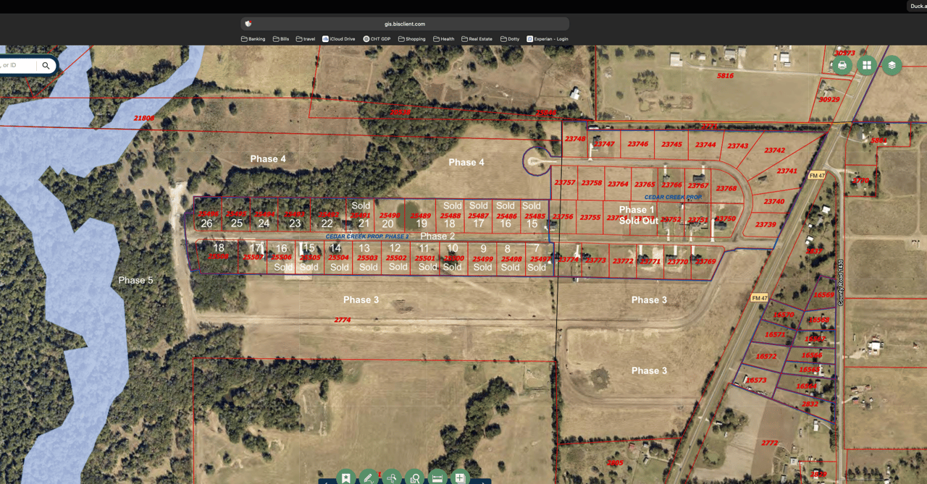Click lot 26 in Phase 2

click(x=207, y=224)
